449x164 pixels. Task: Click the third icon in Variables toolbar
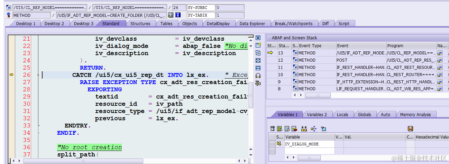point(287,129)
